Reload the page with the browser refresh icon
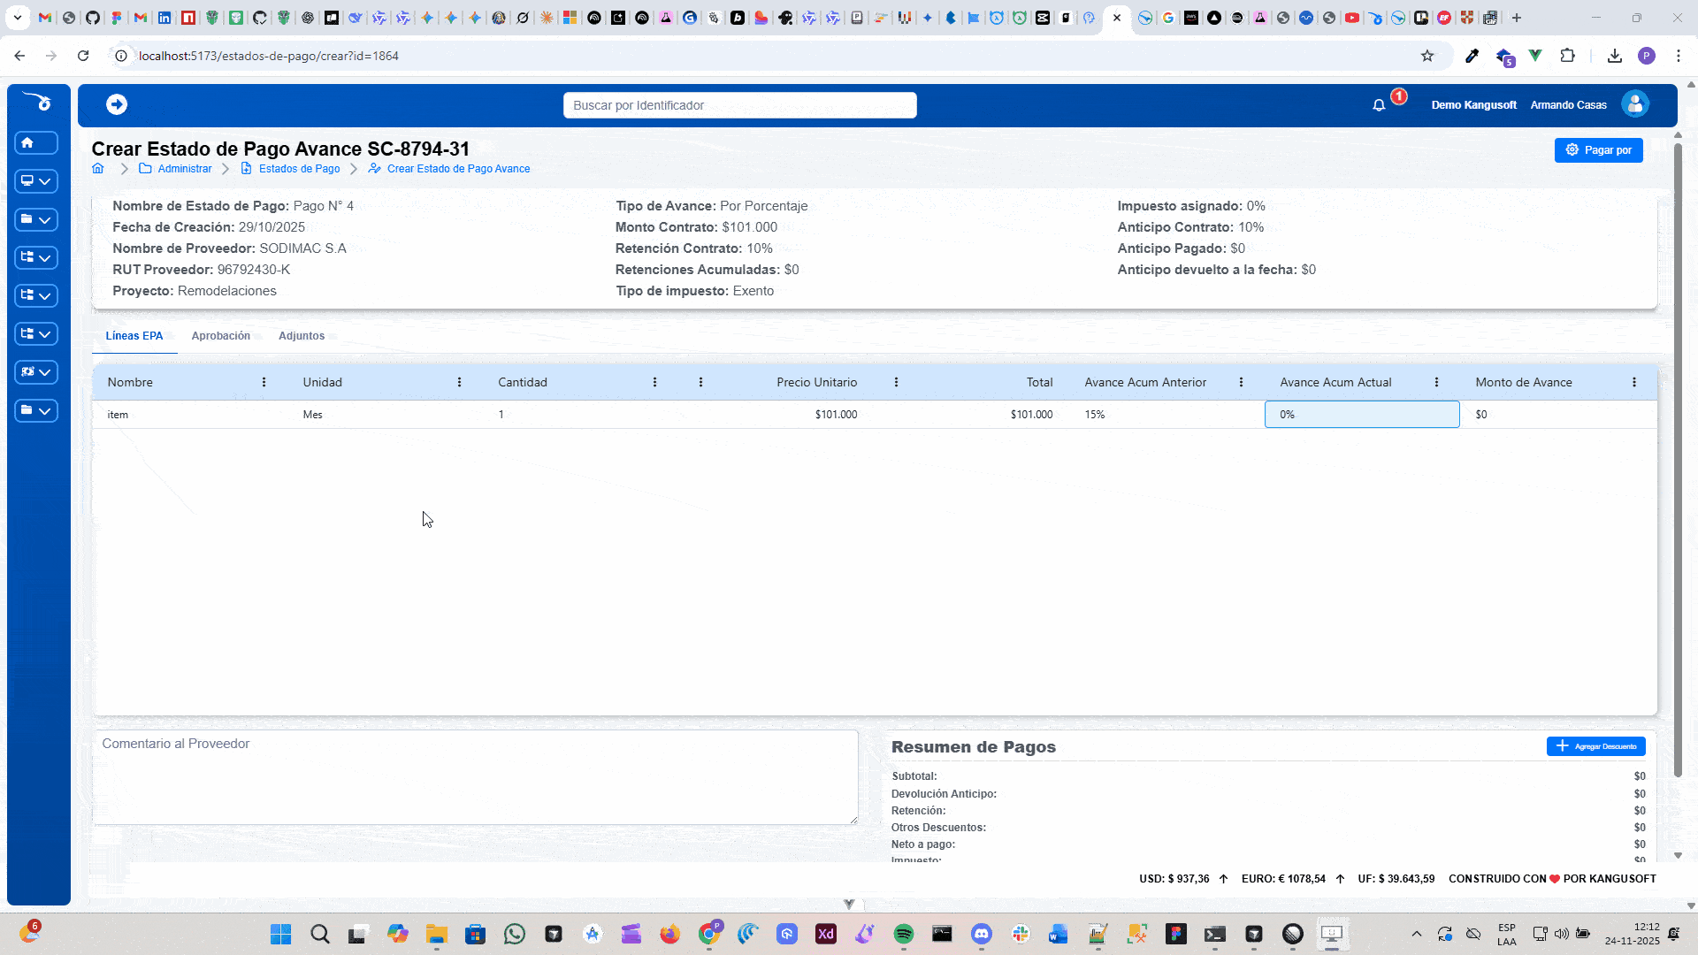The height and width of the screenshot is (955, 1698). point(83,56)
